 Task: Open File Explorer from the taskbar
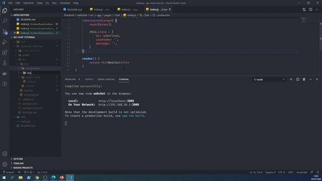coord(21,177)
